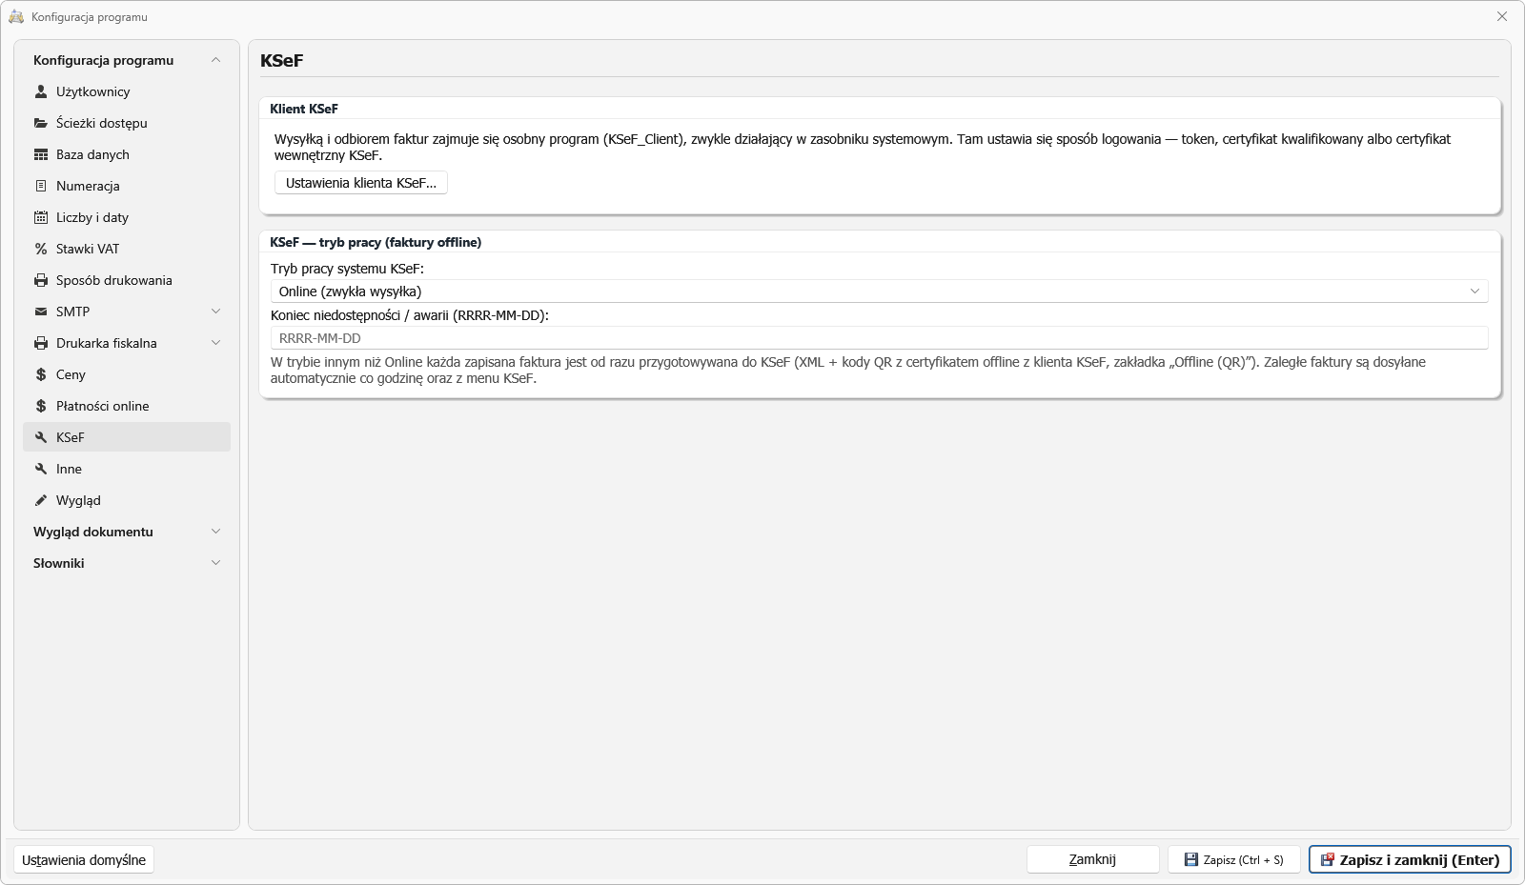Click the wrench icon beside Inne
Viewport: 1525px width, 885px height.
click(41, 469)
